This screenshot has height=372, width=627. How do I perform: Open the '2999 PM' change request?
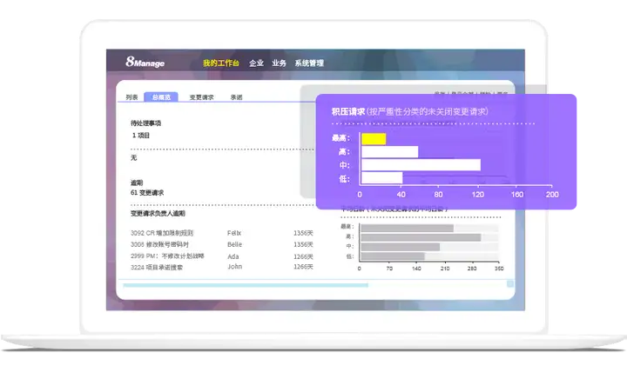click(x=167, y=256)
